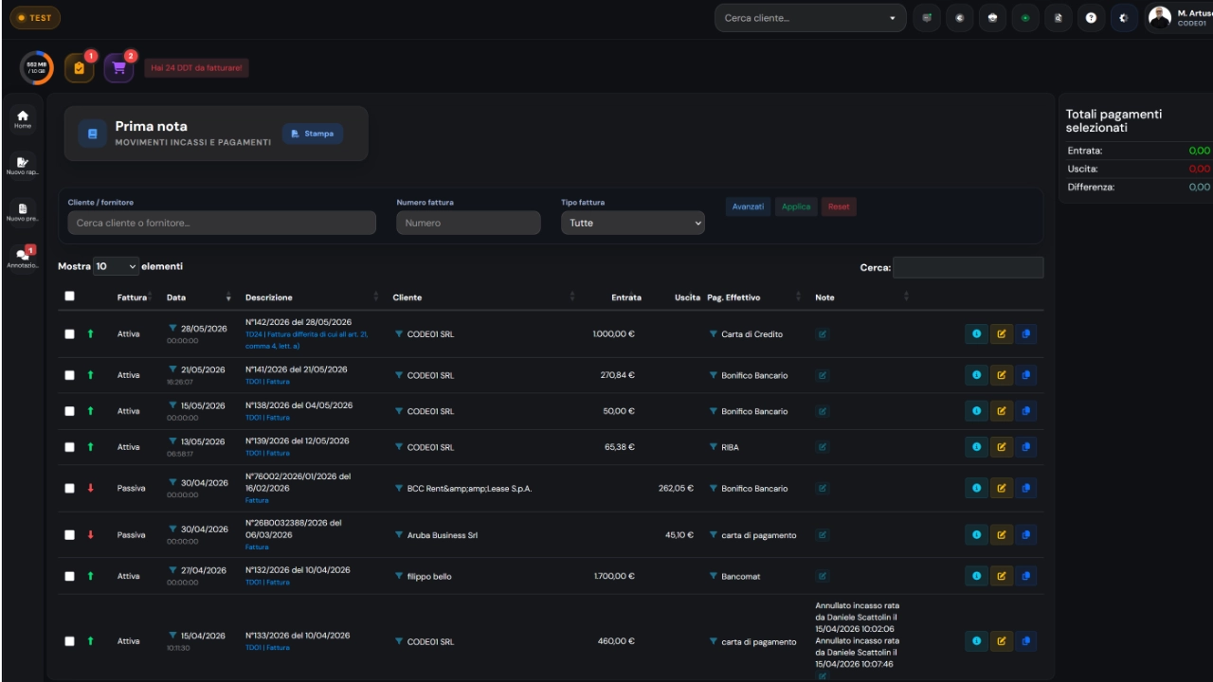1213x682 pixels.
Task: Select the filippo bello row checkbox
Action: click(69, 576)
